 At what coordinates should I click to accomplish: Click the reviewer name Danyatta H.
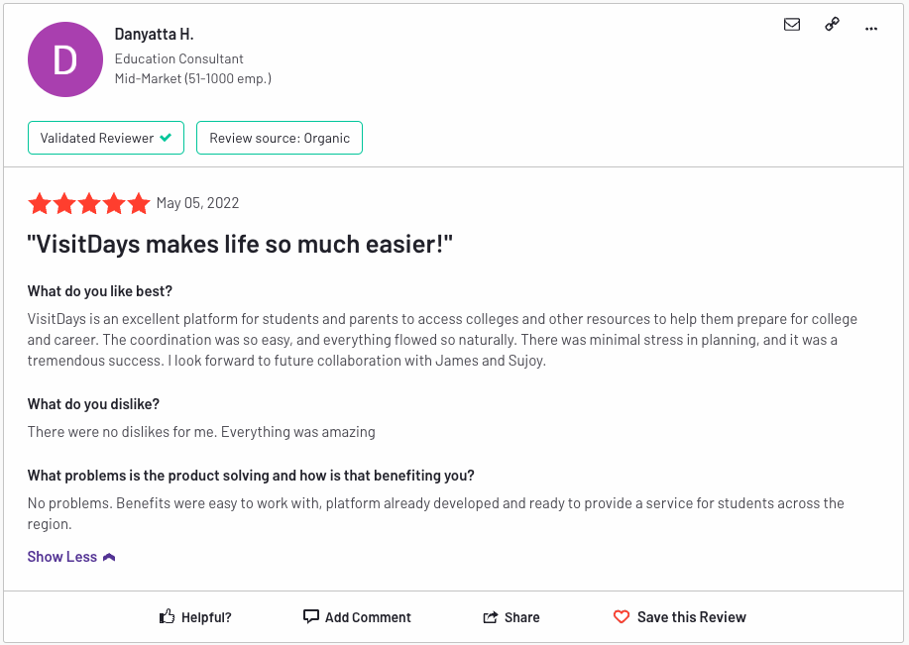[x=154, y=35]
